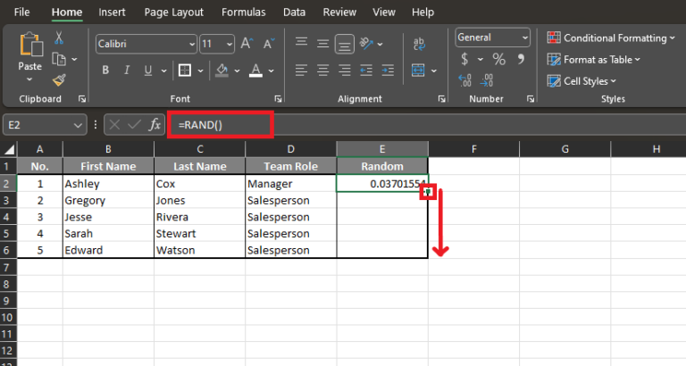Toggle Bottom Align button
Viewport: 686px width, 366px height.
(345, 44)
